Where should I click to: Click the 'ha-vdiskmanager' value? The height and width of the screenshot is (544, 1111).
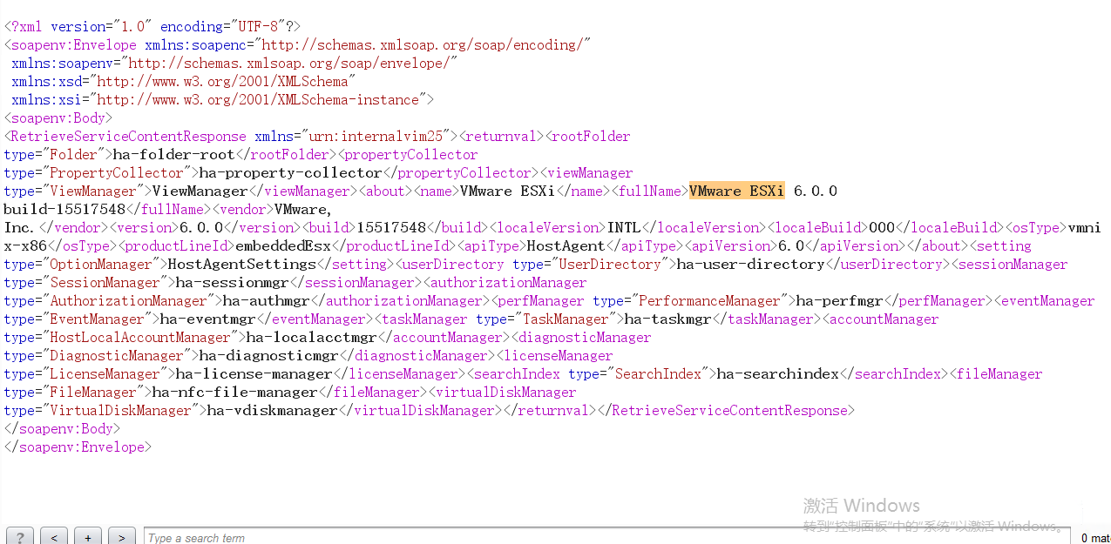[x=272, y=410]
